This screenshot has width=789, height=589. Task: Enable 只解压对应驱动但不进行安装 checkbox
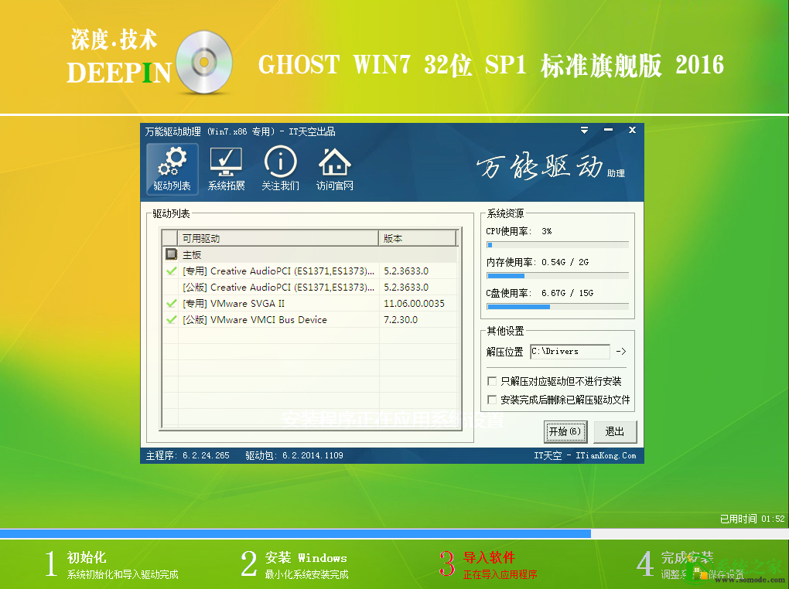[492, 381]
